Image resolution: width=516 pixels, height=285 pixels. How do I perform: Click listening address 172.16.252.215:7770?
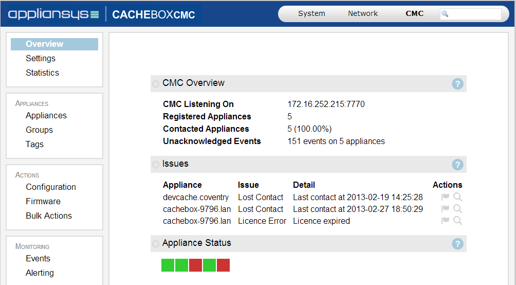click(x=326, y=104)
